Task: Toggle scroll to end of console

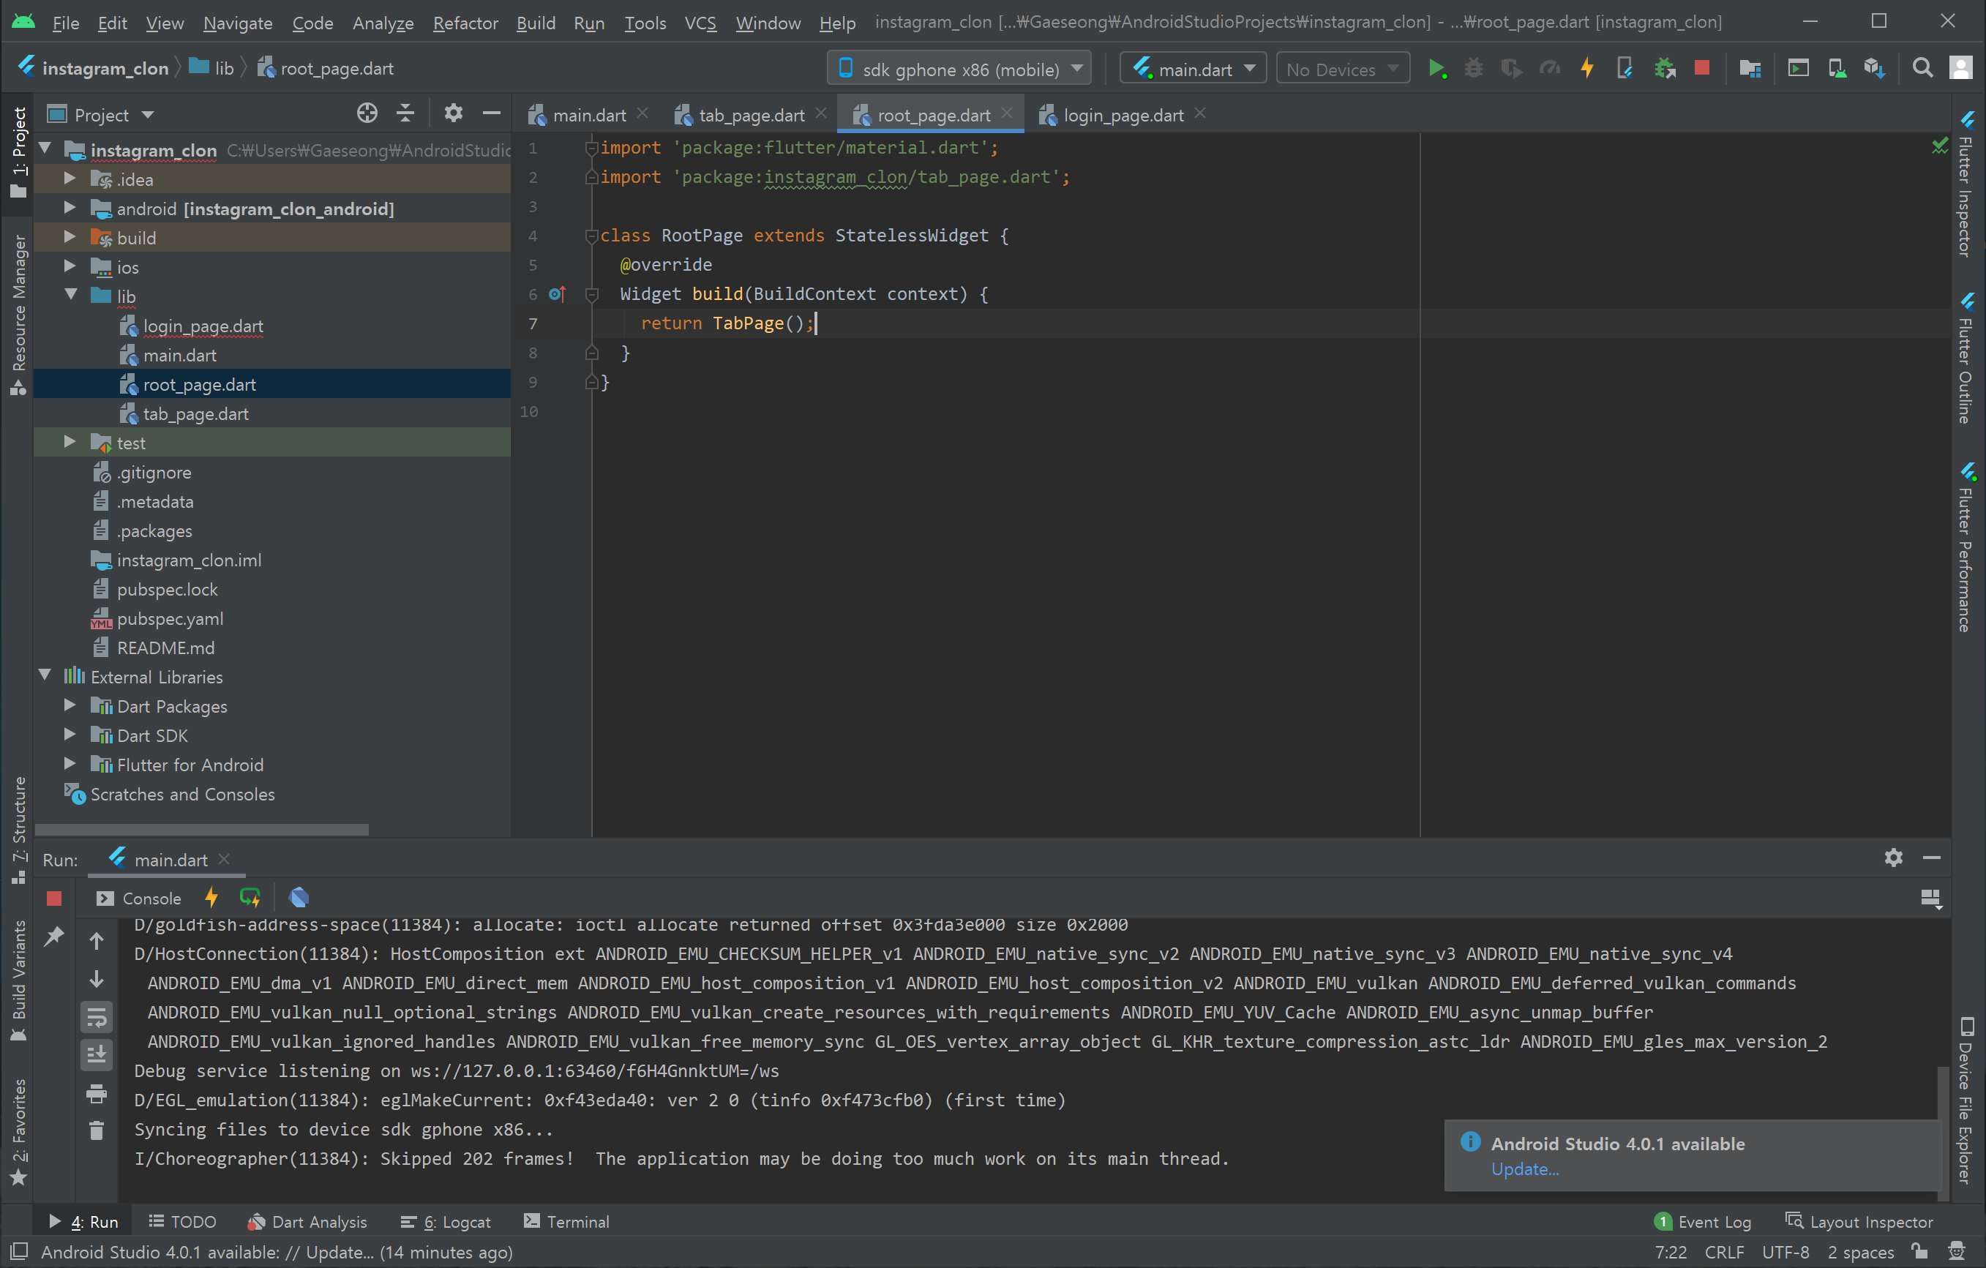Action: coord(97,1054)
